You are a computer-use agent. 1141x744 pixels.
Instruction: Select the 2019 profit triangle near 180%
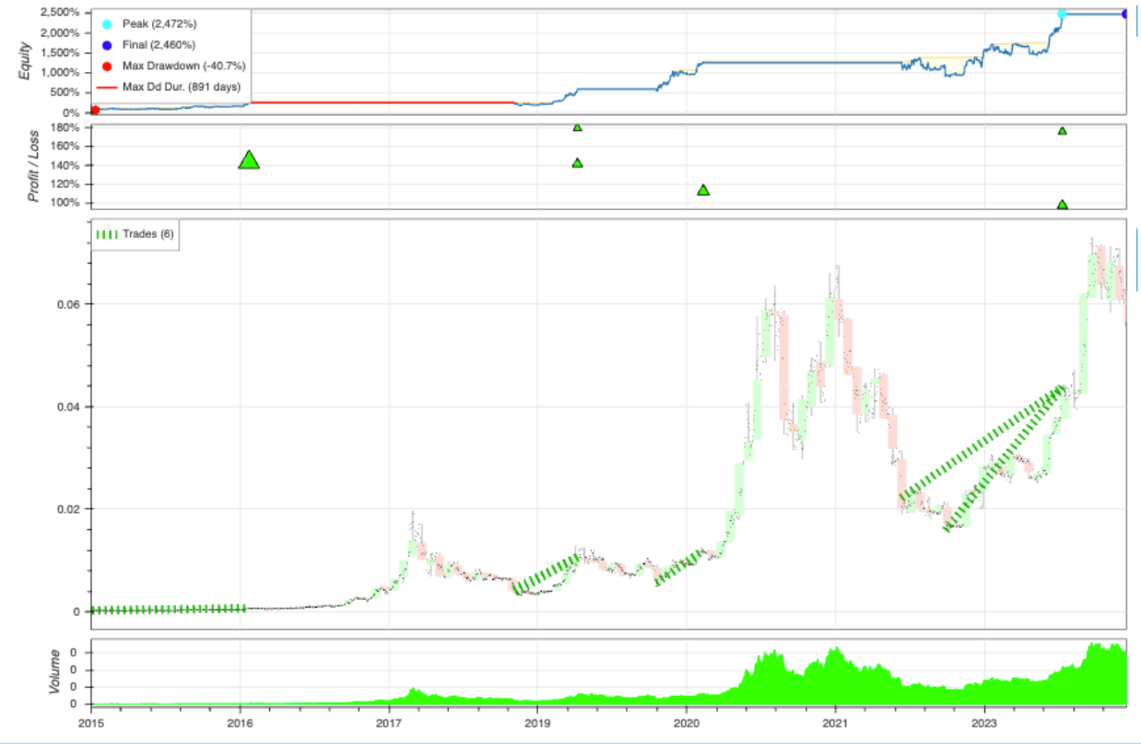[577, 127]
